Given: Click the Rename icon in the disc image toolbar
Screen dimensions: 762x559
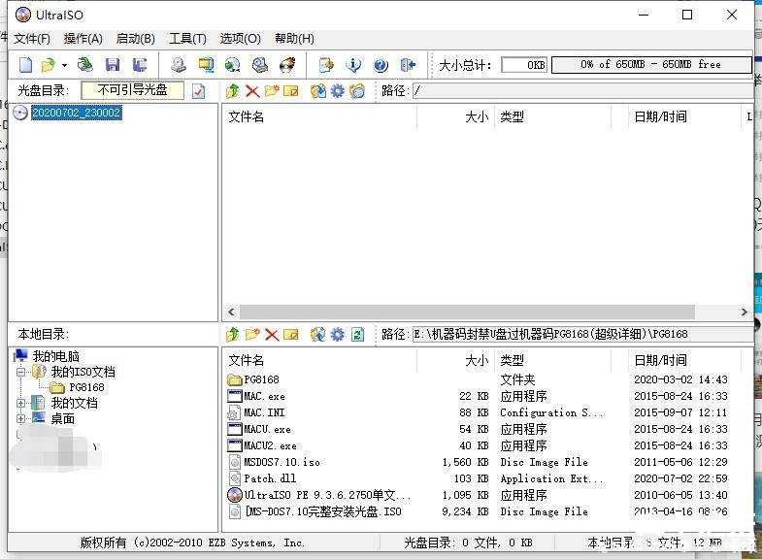Looking at the screenshot, I should click(x=291, y=91).
